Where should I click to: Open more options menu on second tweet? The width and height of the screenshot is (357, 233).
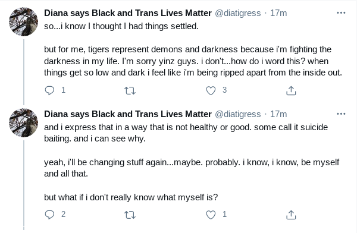341,114
